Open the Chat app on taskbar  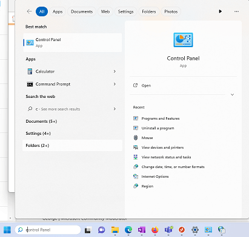coord(102,230)
